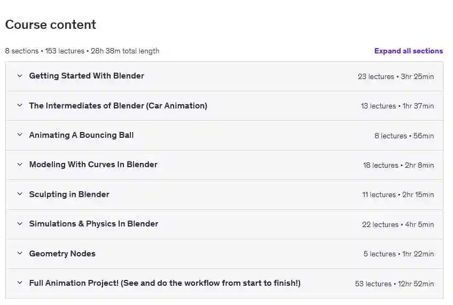Expand the Geometry Nodes chevron
The width and height of the screenshot is (453, 305).
20,253
